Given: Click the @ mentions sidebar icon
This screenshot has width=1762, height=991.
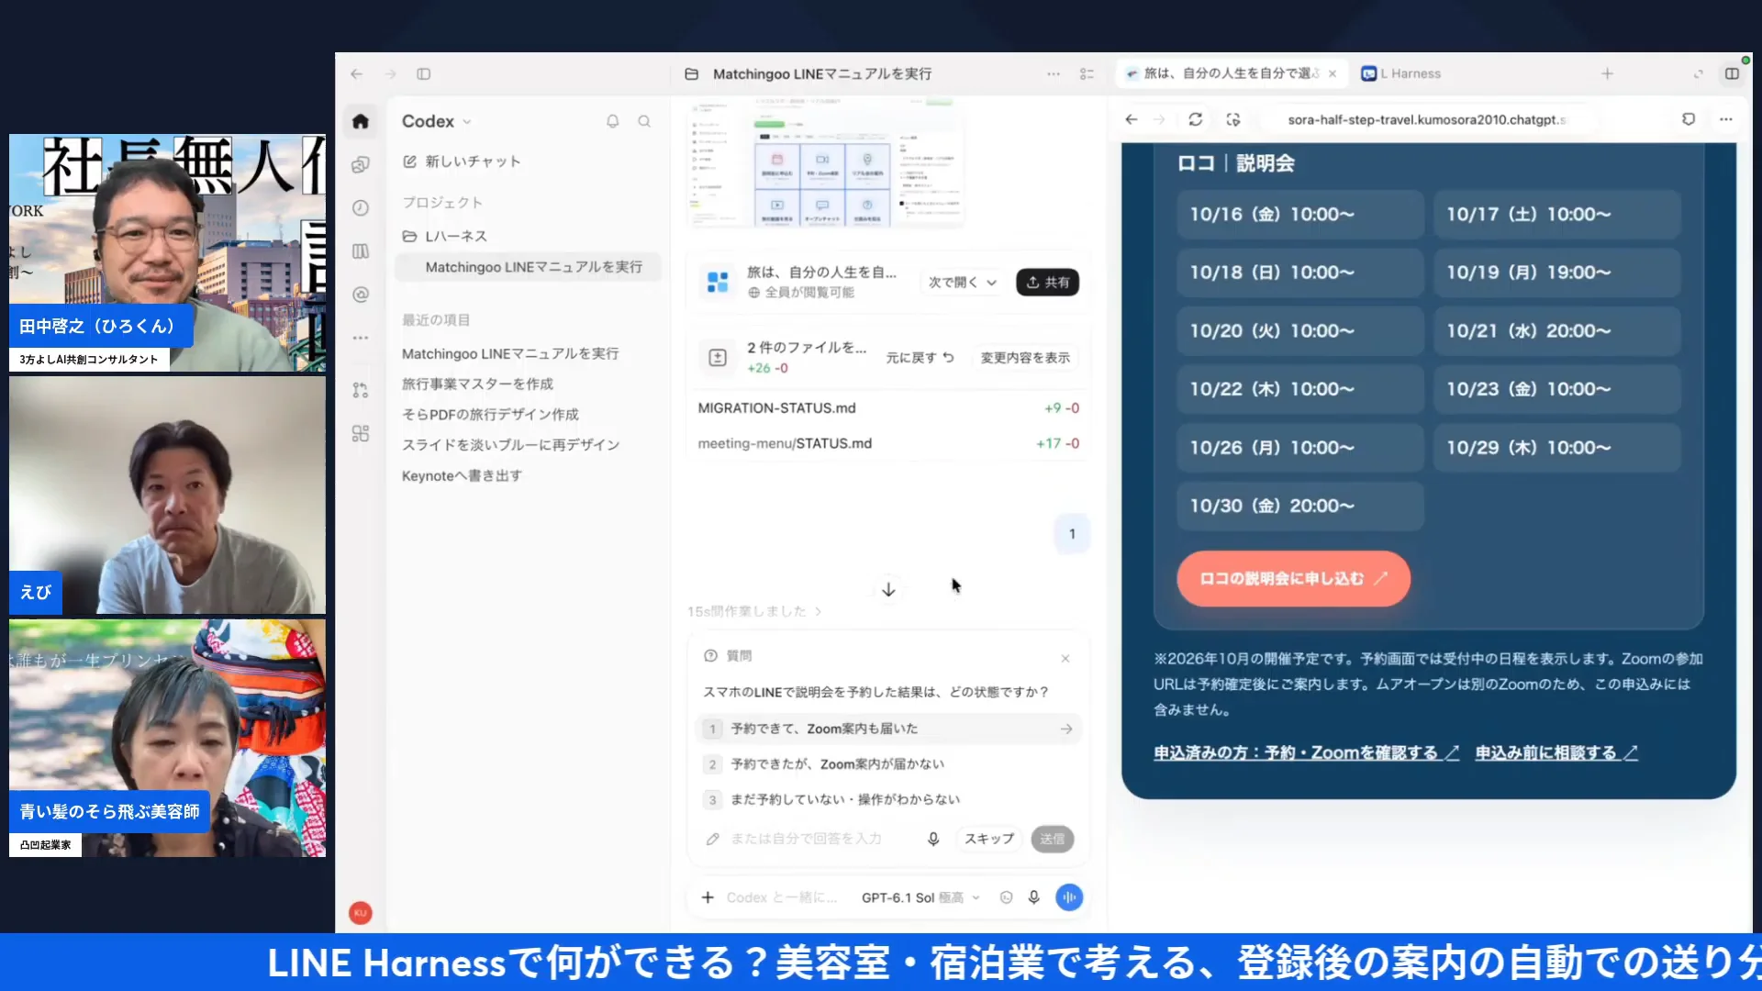Looking at the screenshot, I should [361, 295].
